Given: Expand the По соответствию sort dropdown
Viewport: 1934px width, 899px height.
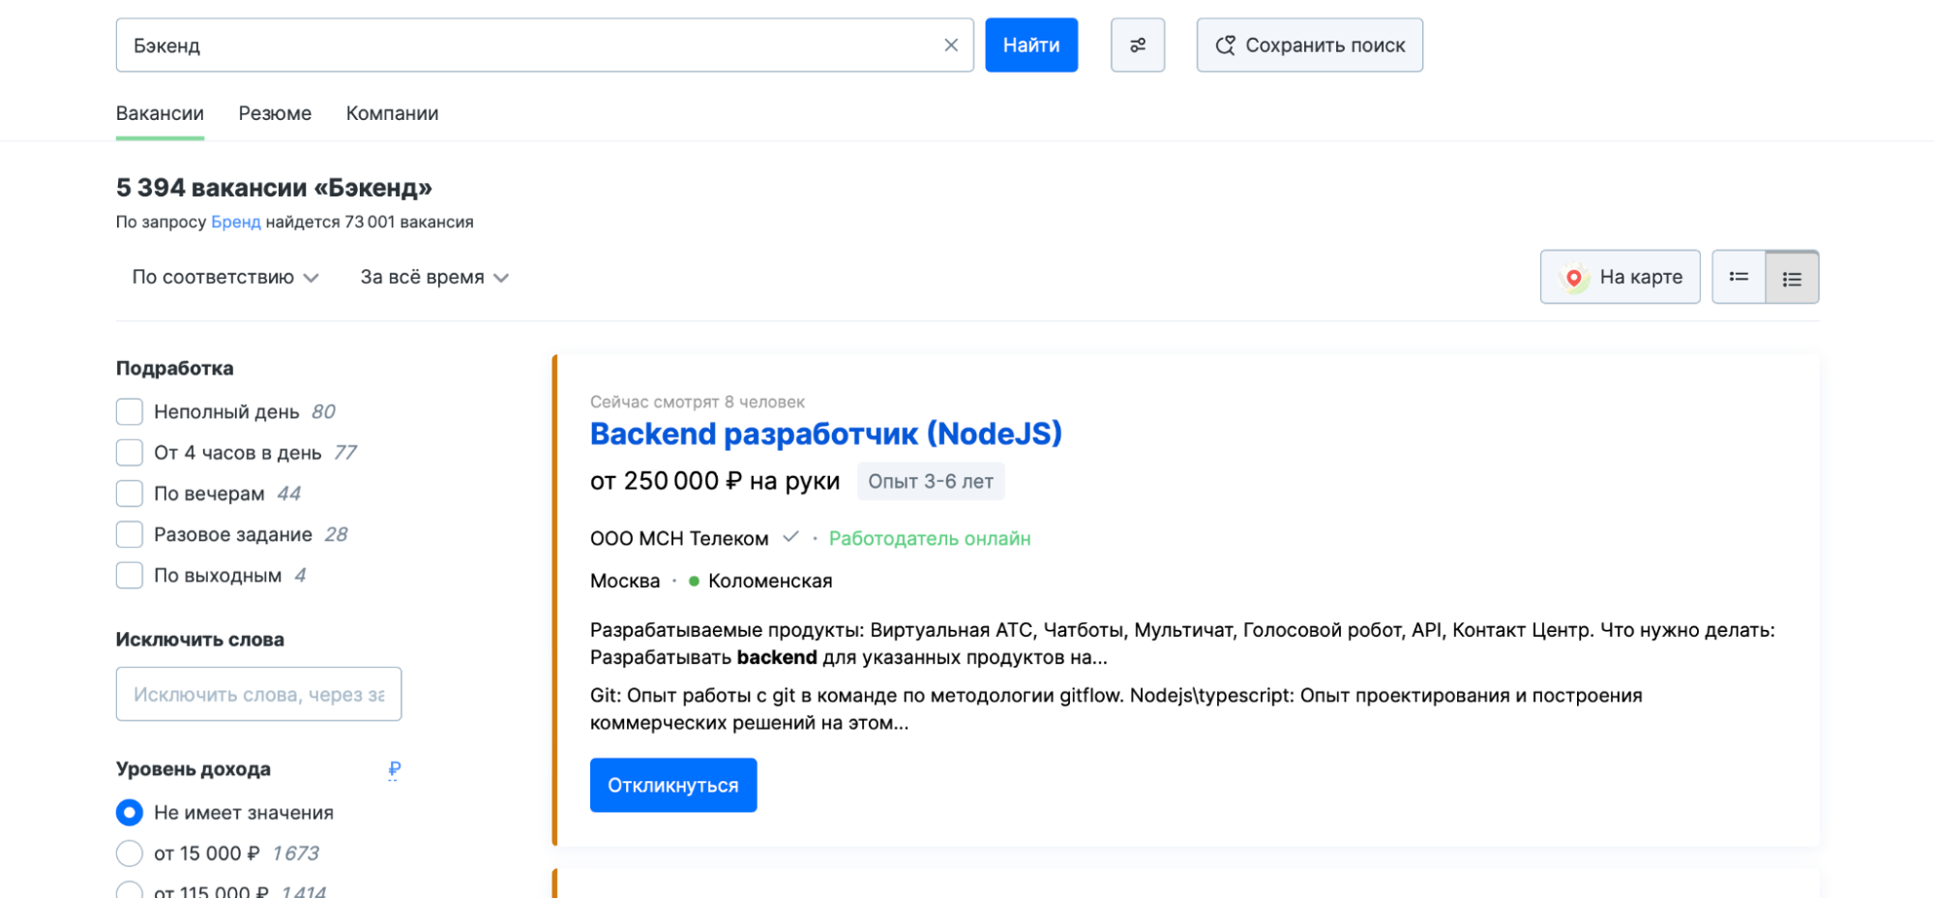Looking at the screenshot, I should pyautogui.click(x=224, y=278).
